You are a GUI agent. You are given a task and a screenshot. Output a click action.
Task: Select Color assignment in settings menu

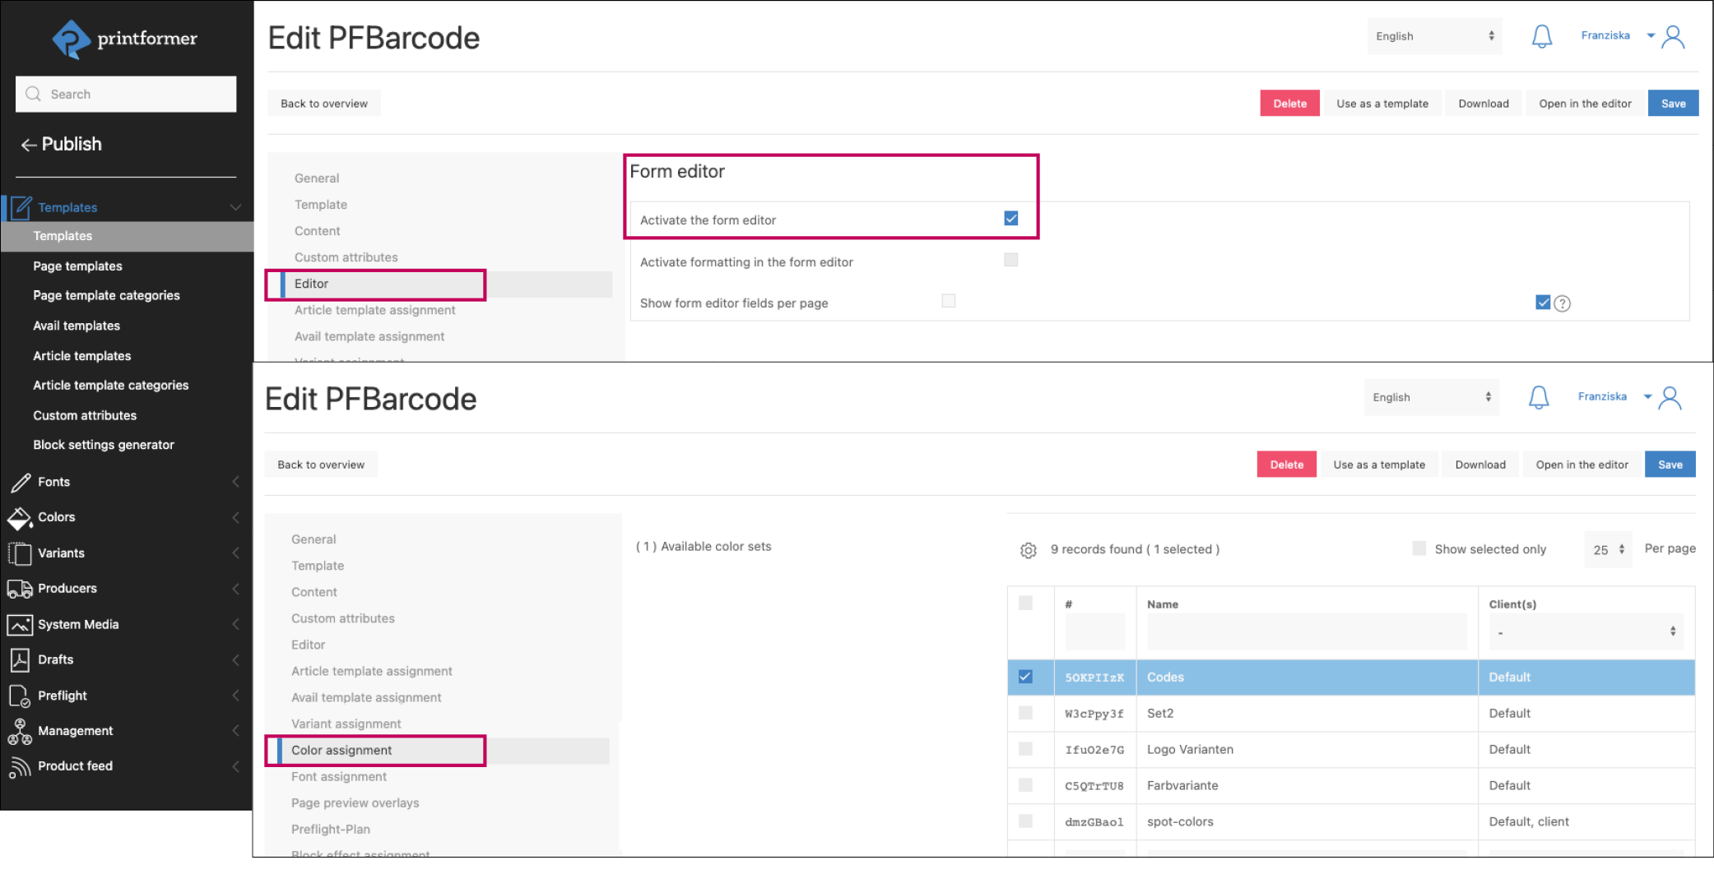[341, 750]
